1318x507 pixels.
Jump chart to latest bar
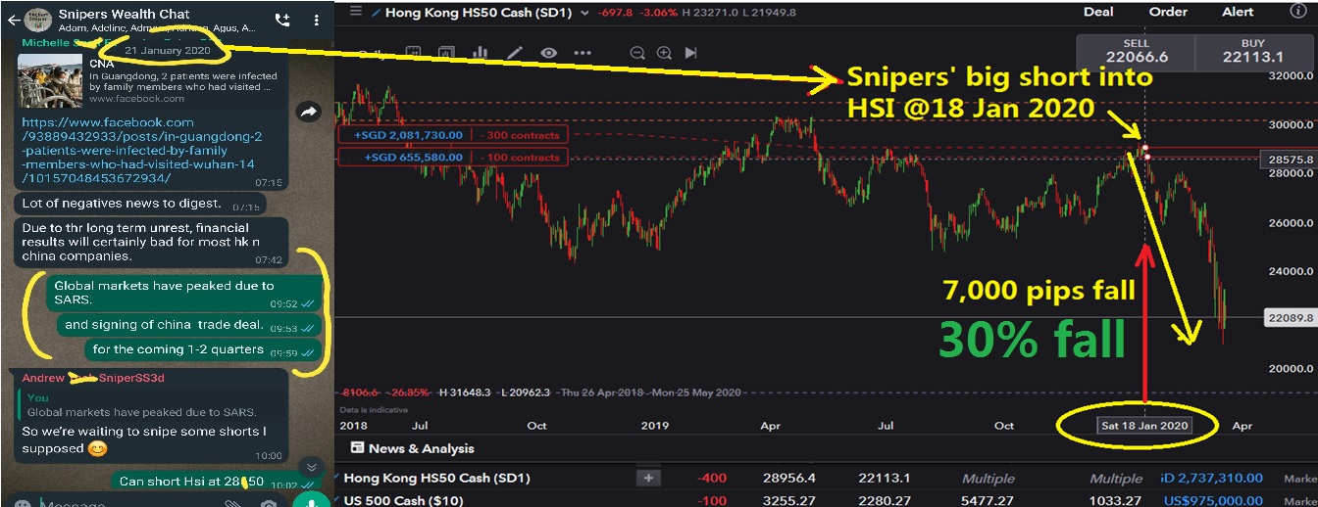690,53
